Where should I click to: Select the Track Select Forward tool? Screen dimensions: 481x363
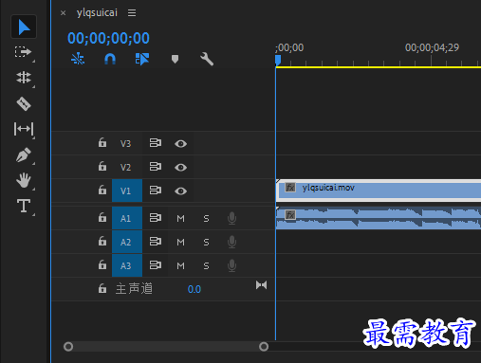(23, 52)
